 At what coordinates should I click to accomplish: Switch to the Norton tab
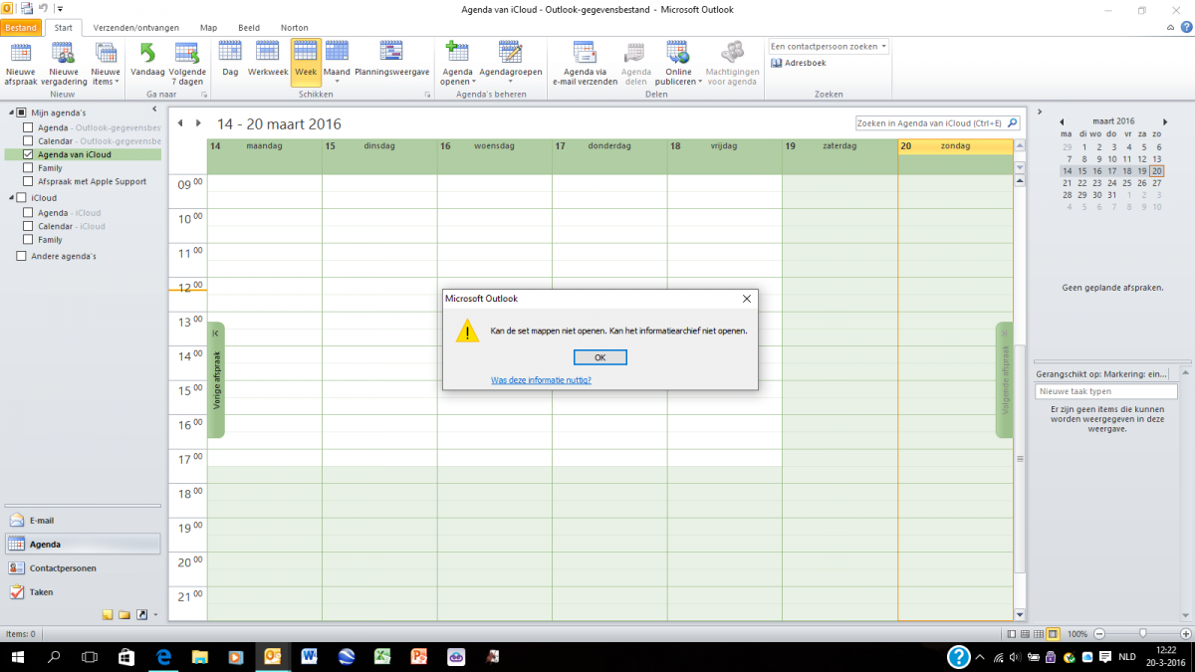[294, 28]
